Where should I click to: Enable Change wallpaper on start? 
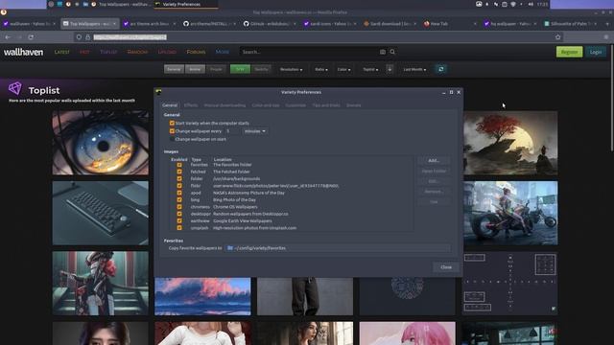[172, 139]
